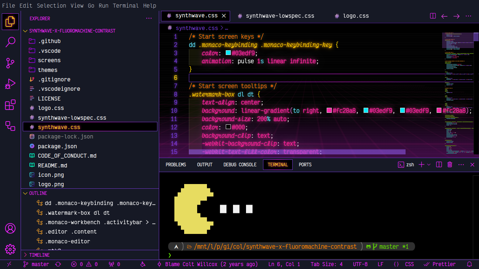Open the Help menu
The image size is (479, 269).
(x=149, y=5)
